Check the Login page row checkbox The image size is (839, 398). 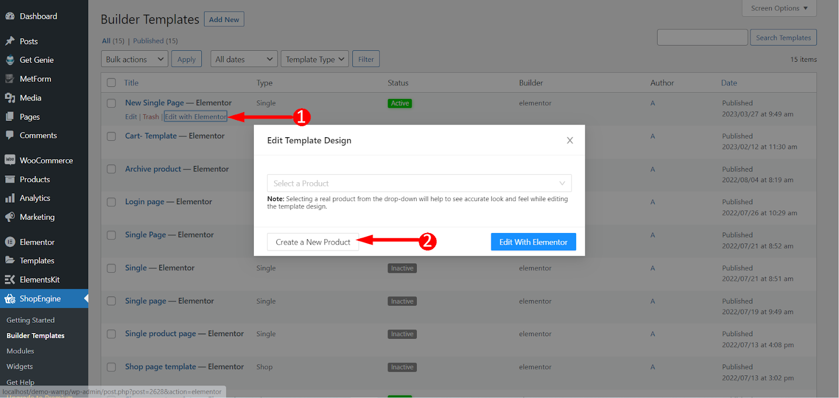(111, 202)
